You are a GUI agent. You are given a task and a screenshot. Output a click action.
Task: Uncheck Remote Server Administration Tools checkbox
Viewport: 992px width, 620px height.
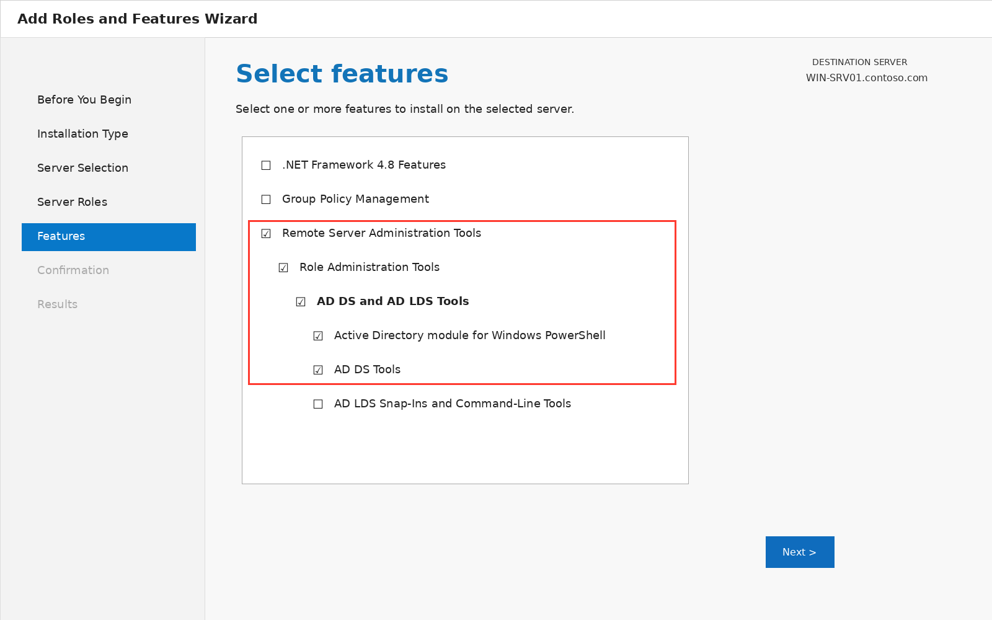tap(266, 234)
